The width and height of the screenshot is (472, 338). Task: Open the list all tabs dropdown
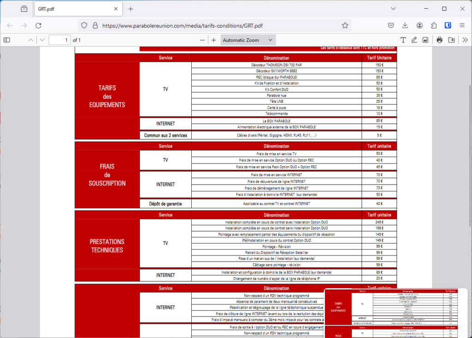click(x=393, y=9)
